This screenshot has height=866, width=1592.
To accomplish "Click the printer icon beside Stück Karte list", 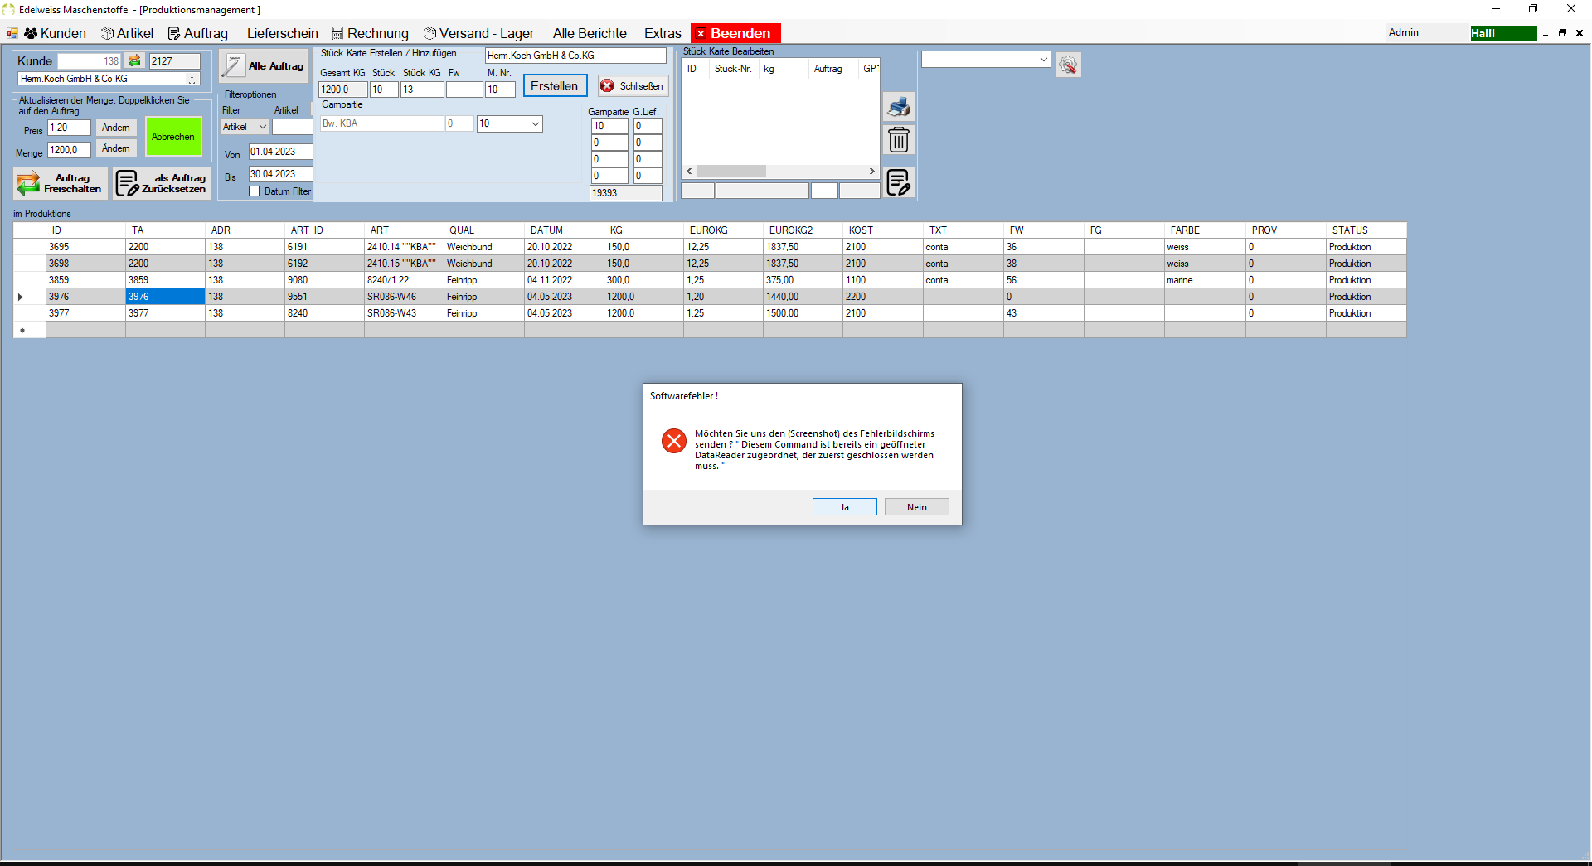I will point(899,107).
